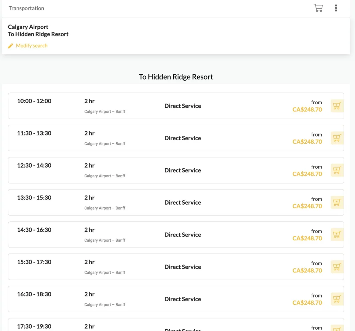Add the 11:30 - 13:30 trip to cart

[x=337, y=138]
